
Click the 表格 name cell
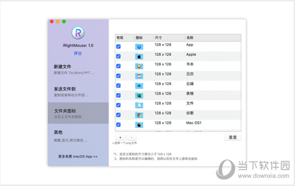(190, 93)
